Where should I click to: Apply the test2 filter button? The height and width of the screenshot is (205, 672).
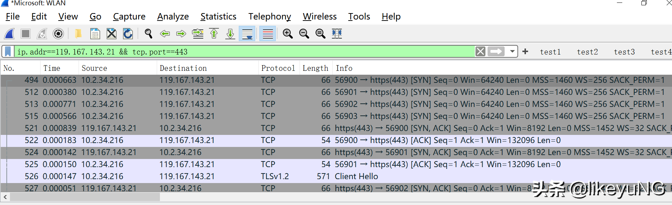click(x=587, y=52)
